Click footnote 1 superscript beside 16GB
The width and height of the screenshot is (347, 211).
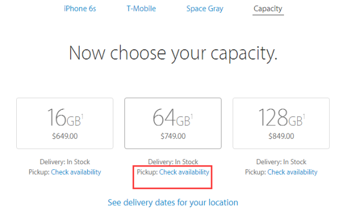click(82, 116)
